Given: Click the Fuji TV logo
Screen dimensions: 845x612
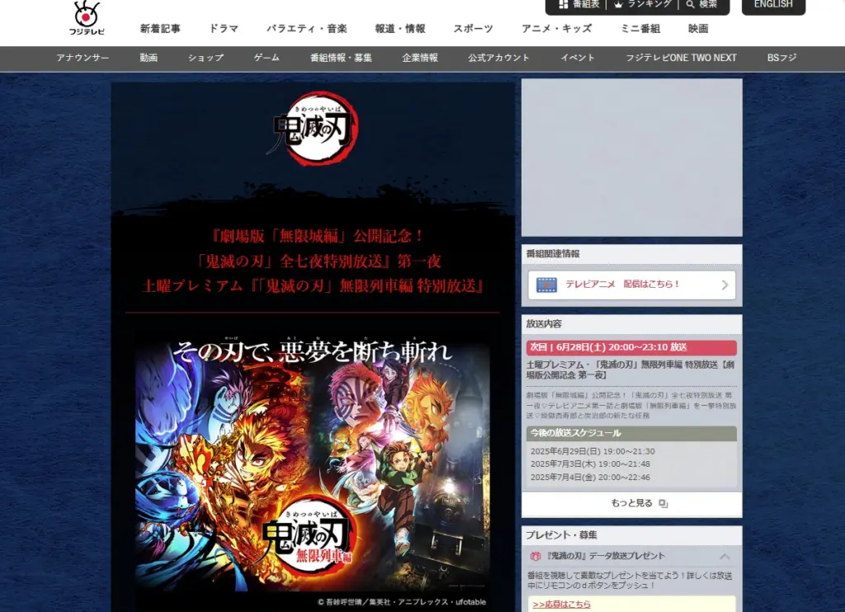Looking at the screenshot, I should pos(86,18).
